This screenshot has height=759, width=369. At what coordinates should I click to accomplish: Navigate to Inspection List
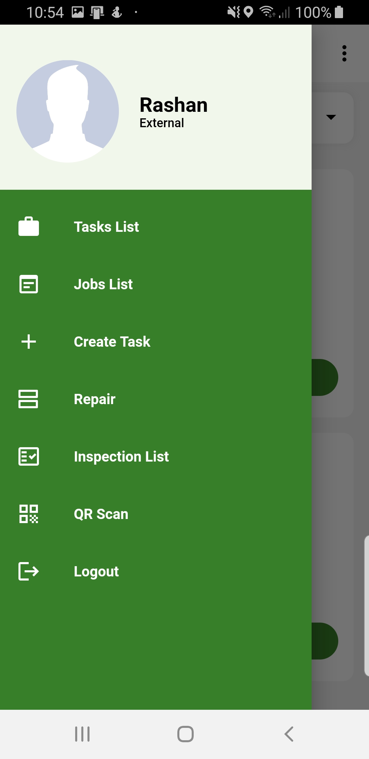[x=121, y=456]
